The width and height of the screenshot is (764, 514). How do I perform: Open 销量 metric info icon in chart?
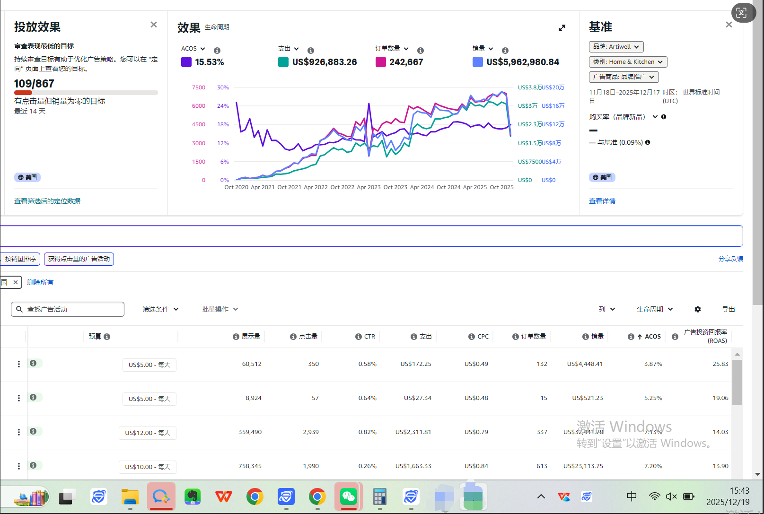[505, 51]
